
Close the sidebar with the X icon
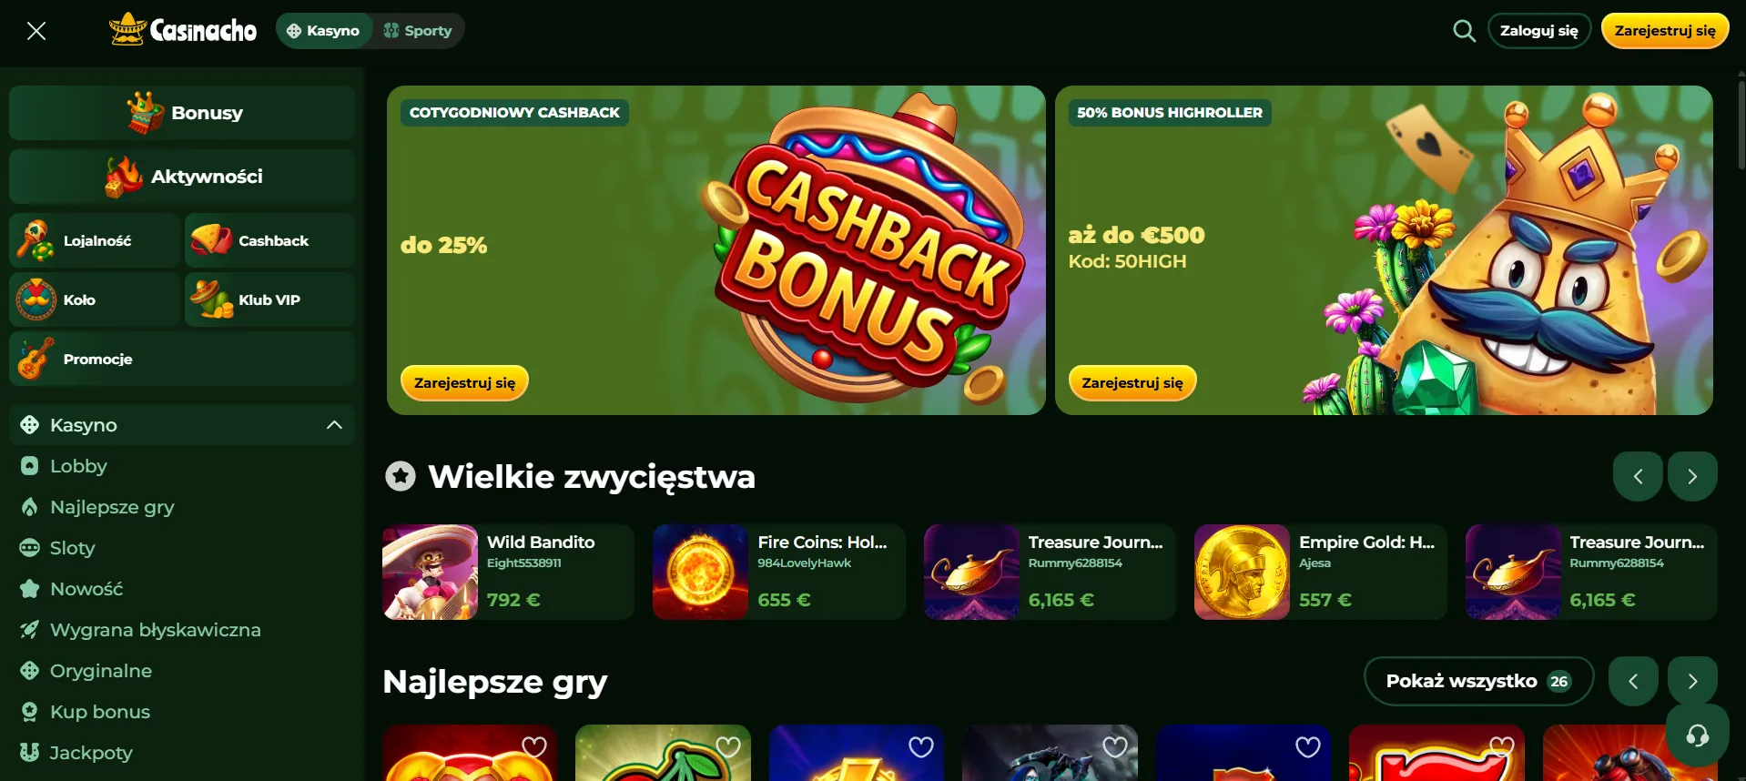(x=36, y=31)
